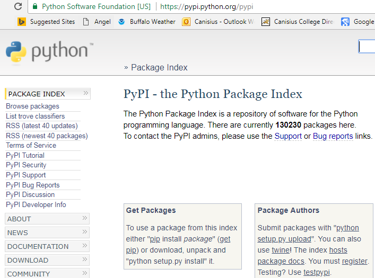Focus the site search input box
Viewport: 375px width, 278px height.
point(367,47)
